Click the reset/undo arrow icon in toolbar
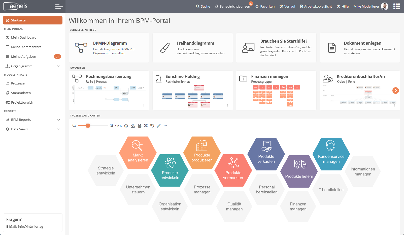 (x=152, y=126)
